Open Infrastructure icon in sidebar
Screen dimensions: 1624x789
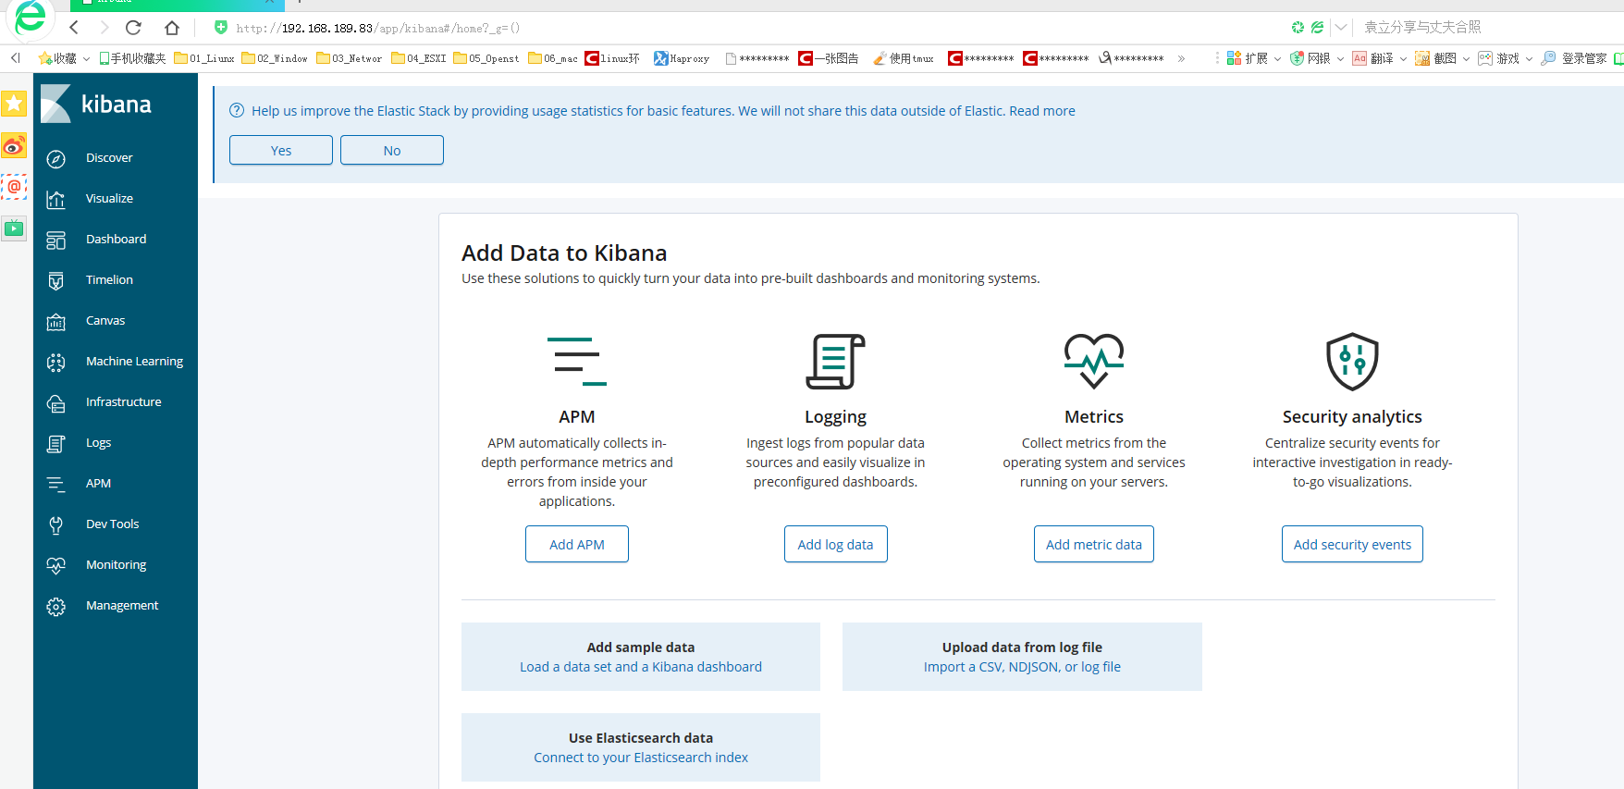point(56,403)
